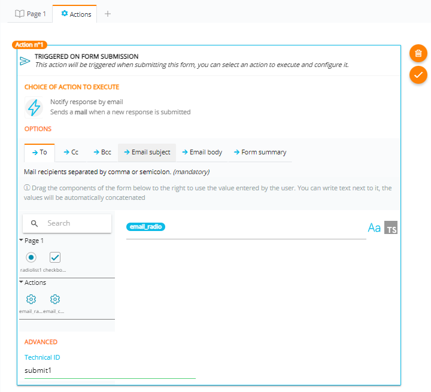This screenshot has width=431, height=392.
Task: Collapse the Actions tree section
Action: point(22,282)
